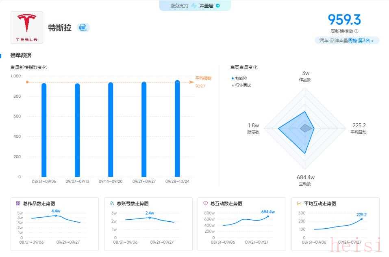This screenshot has height=257, width=389.
Task: Open the 汽车·品牌声量周榜 第3名 ranking link
Action: [x=347, y=41]
